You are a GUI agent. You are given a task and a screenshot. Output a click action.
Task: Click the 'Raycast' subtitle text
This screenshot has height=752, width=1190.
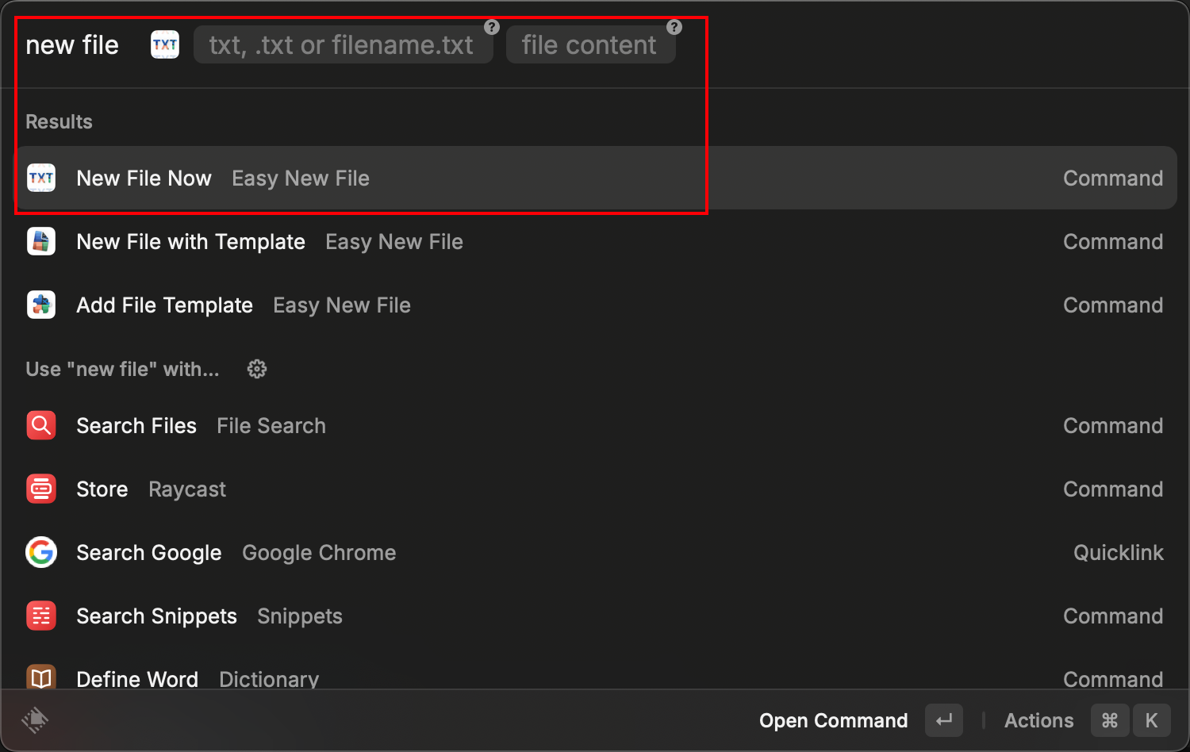pos(187,489)
